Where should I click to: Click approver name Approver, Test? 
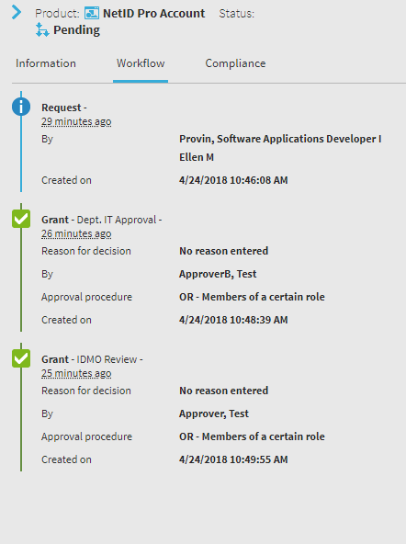214,414
